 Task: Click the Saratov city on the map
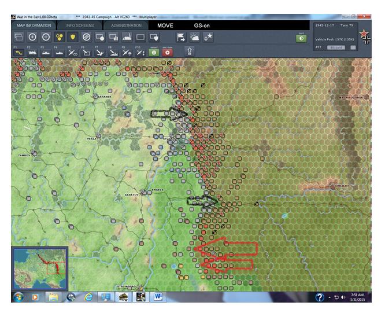143,192
